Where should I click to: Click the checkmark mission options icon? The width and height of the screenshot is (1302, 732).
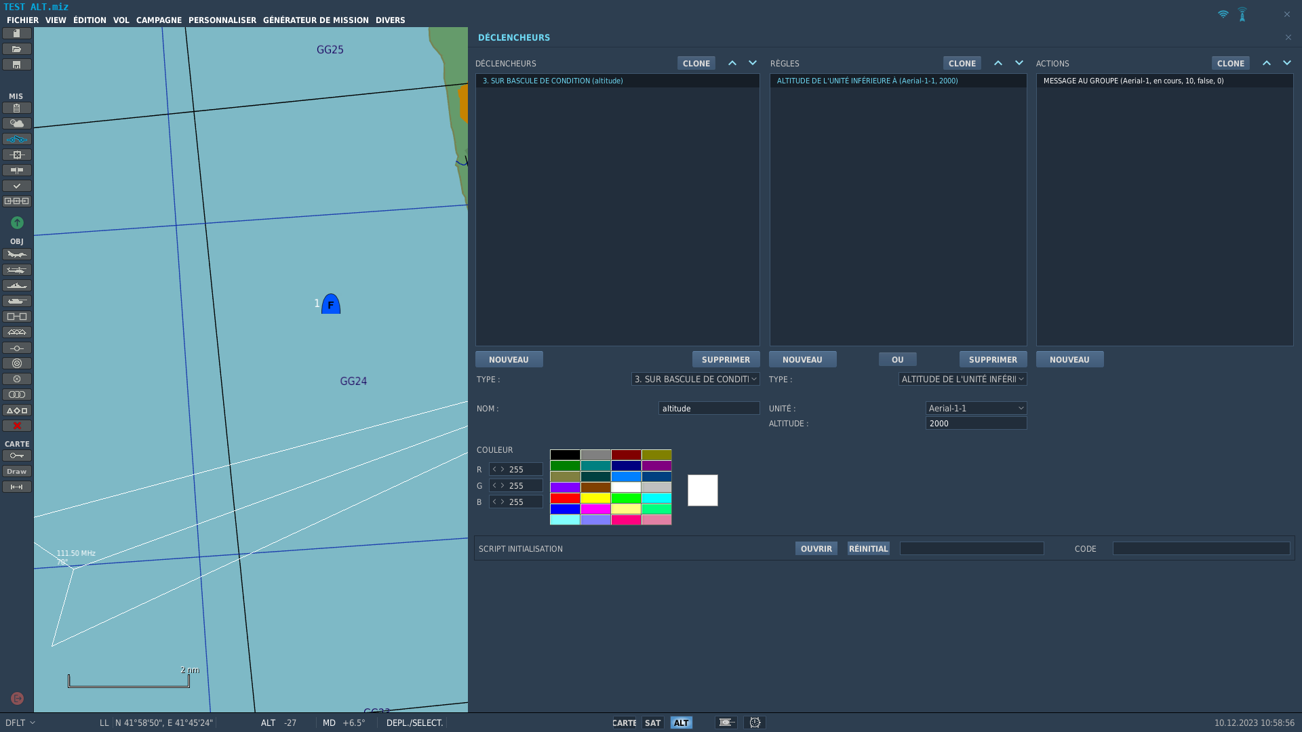(x=17, y=186)
